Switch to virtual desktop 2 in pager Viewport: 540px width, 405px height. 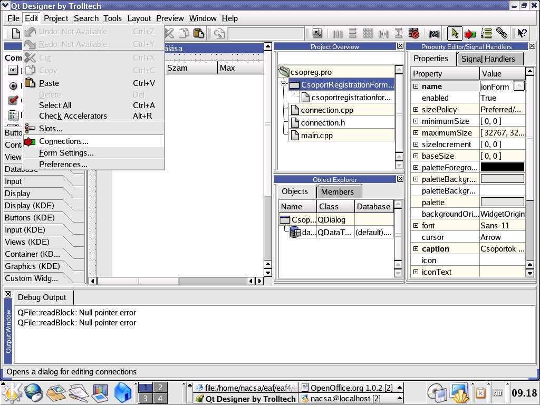(x=160, y=388)
